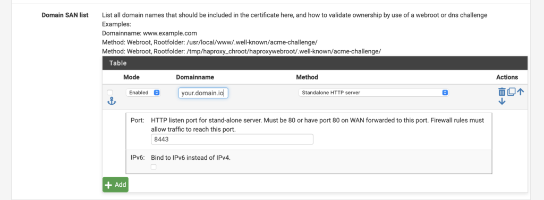Click the haproxy_chroot webroot example line
The height and width of the screenshot is (200, 544).
coord(242,51)
